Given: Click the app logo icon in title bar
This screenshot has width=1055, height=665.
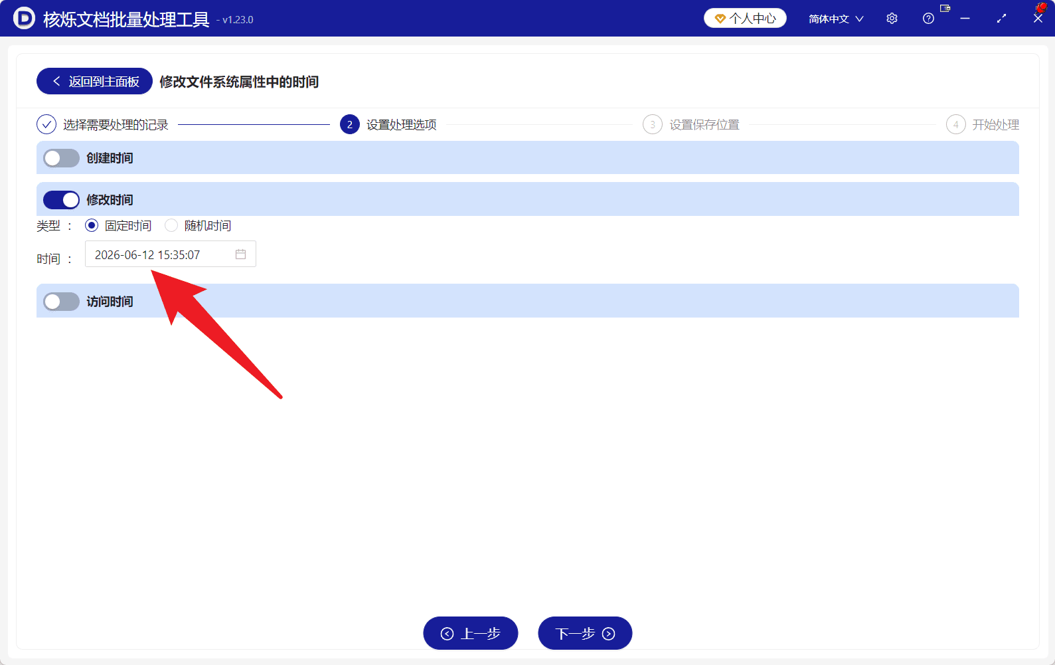Looking at the screenshot, I should pyautogui.click(x=23, y=18).
